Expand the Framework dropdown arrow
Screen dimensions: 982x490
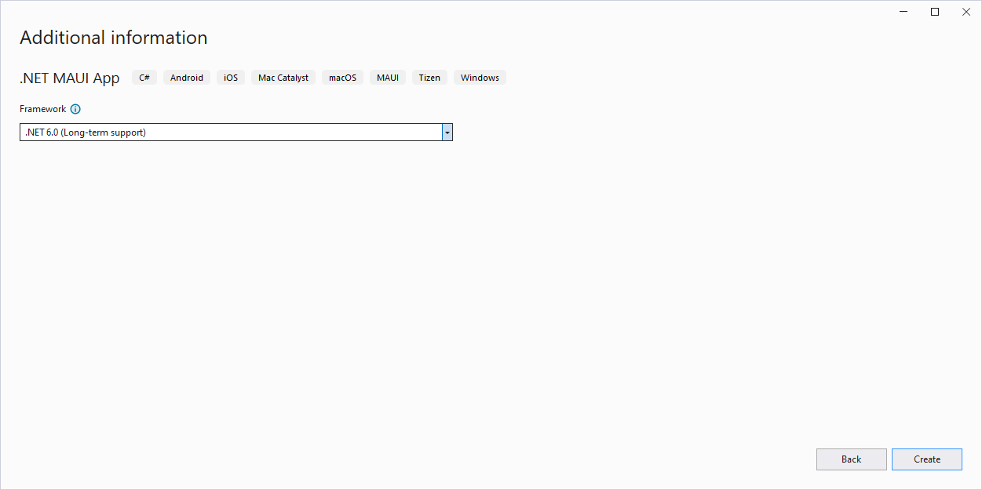point(447,132)
